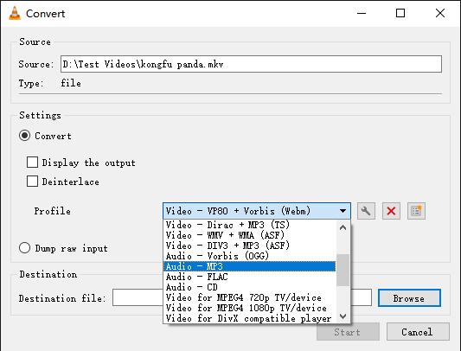Screen dimensions: 461x351
Task: Click the profile list scrollbar thumb
Action: point(343,270)
